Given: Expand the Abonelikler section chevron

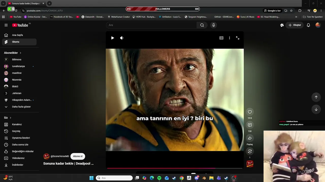Looking at the screenshot, I should (x=20, y=53).
